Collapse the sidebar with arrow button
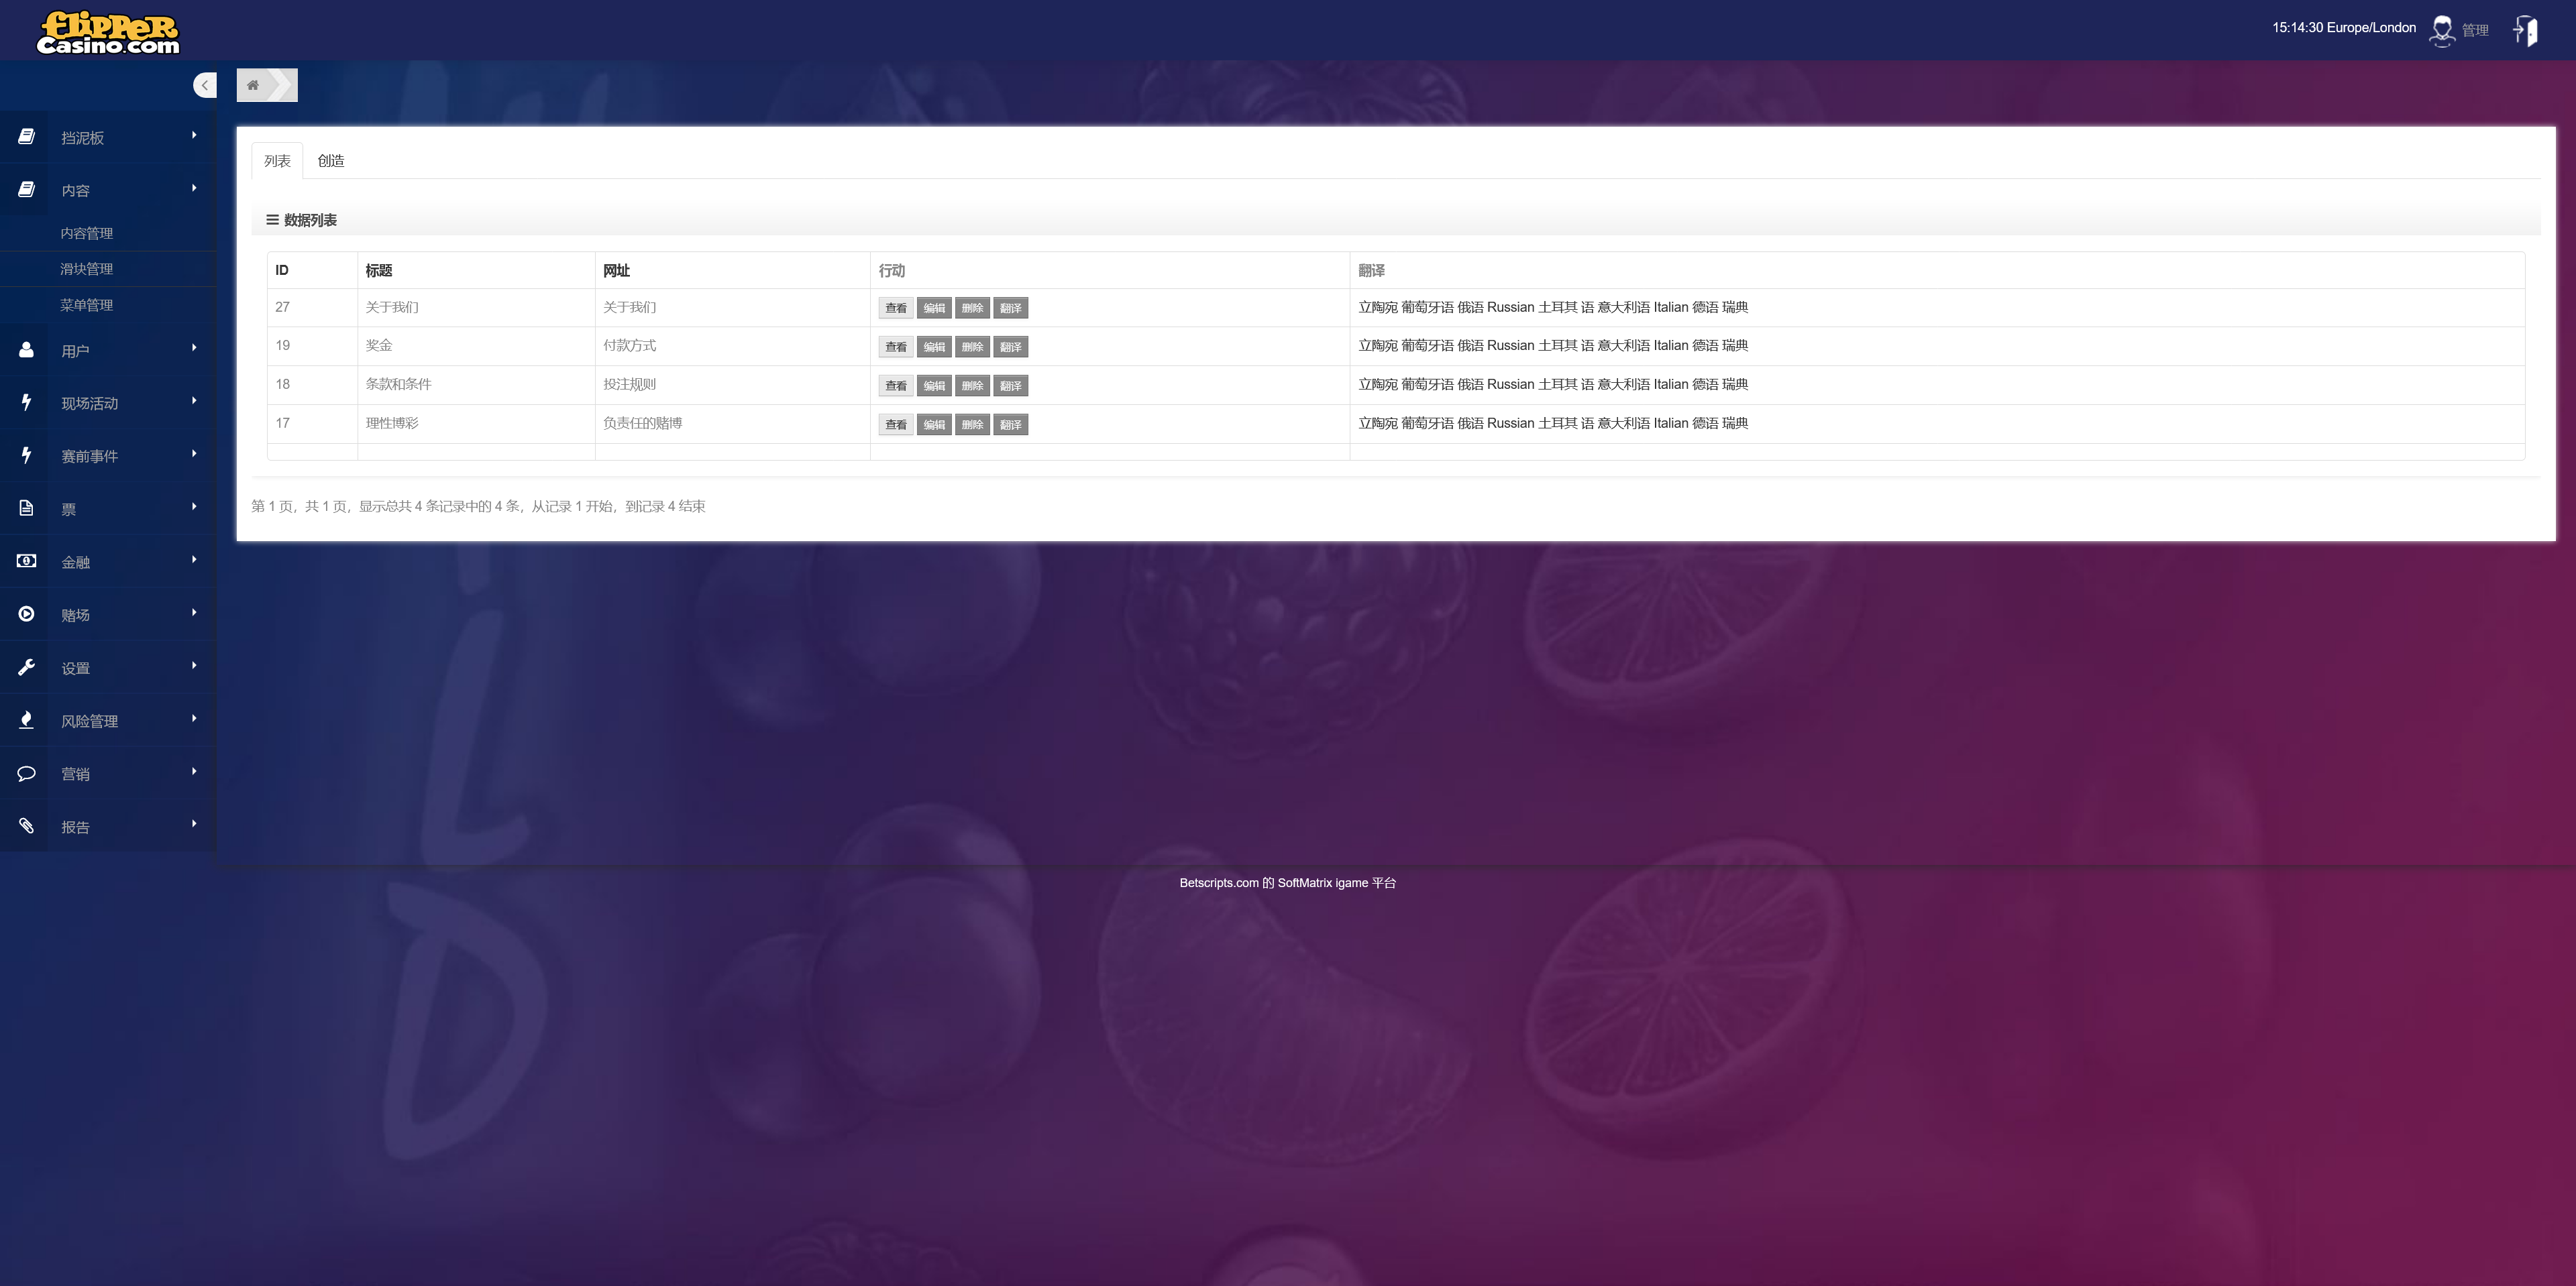2576x1286 pixels. tap(204, 85)
